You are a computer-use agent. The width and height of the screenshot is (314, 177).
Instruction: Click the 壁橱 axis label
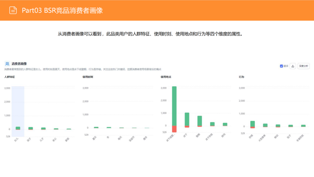point(198,135)
